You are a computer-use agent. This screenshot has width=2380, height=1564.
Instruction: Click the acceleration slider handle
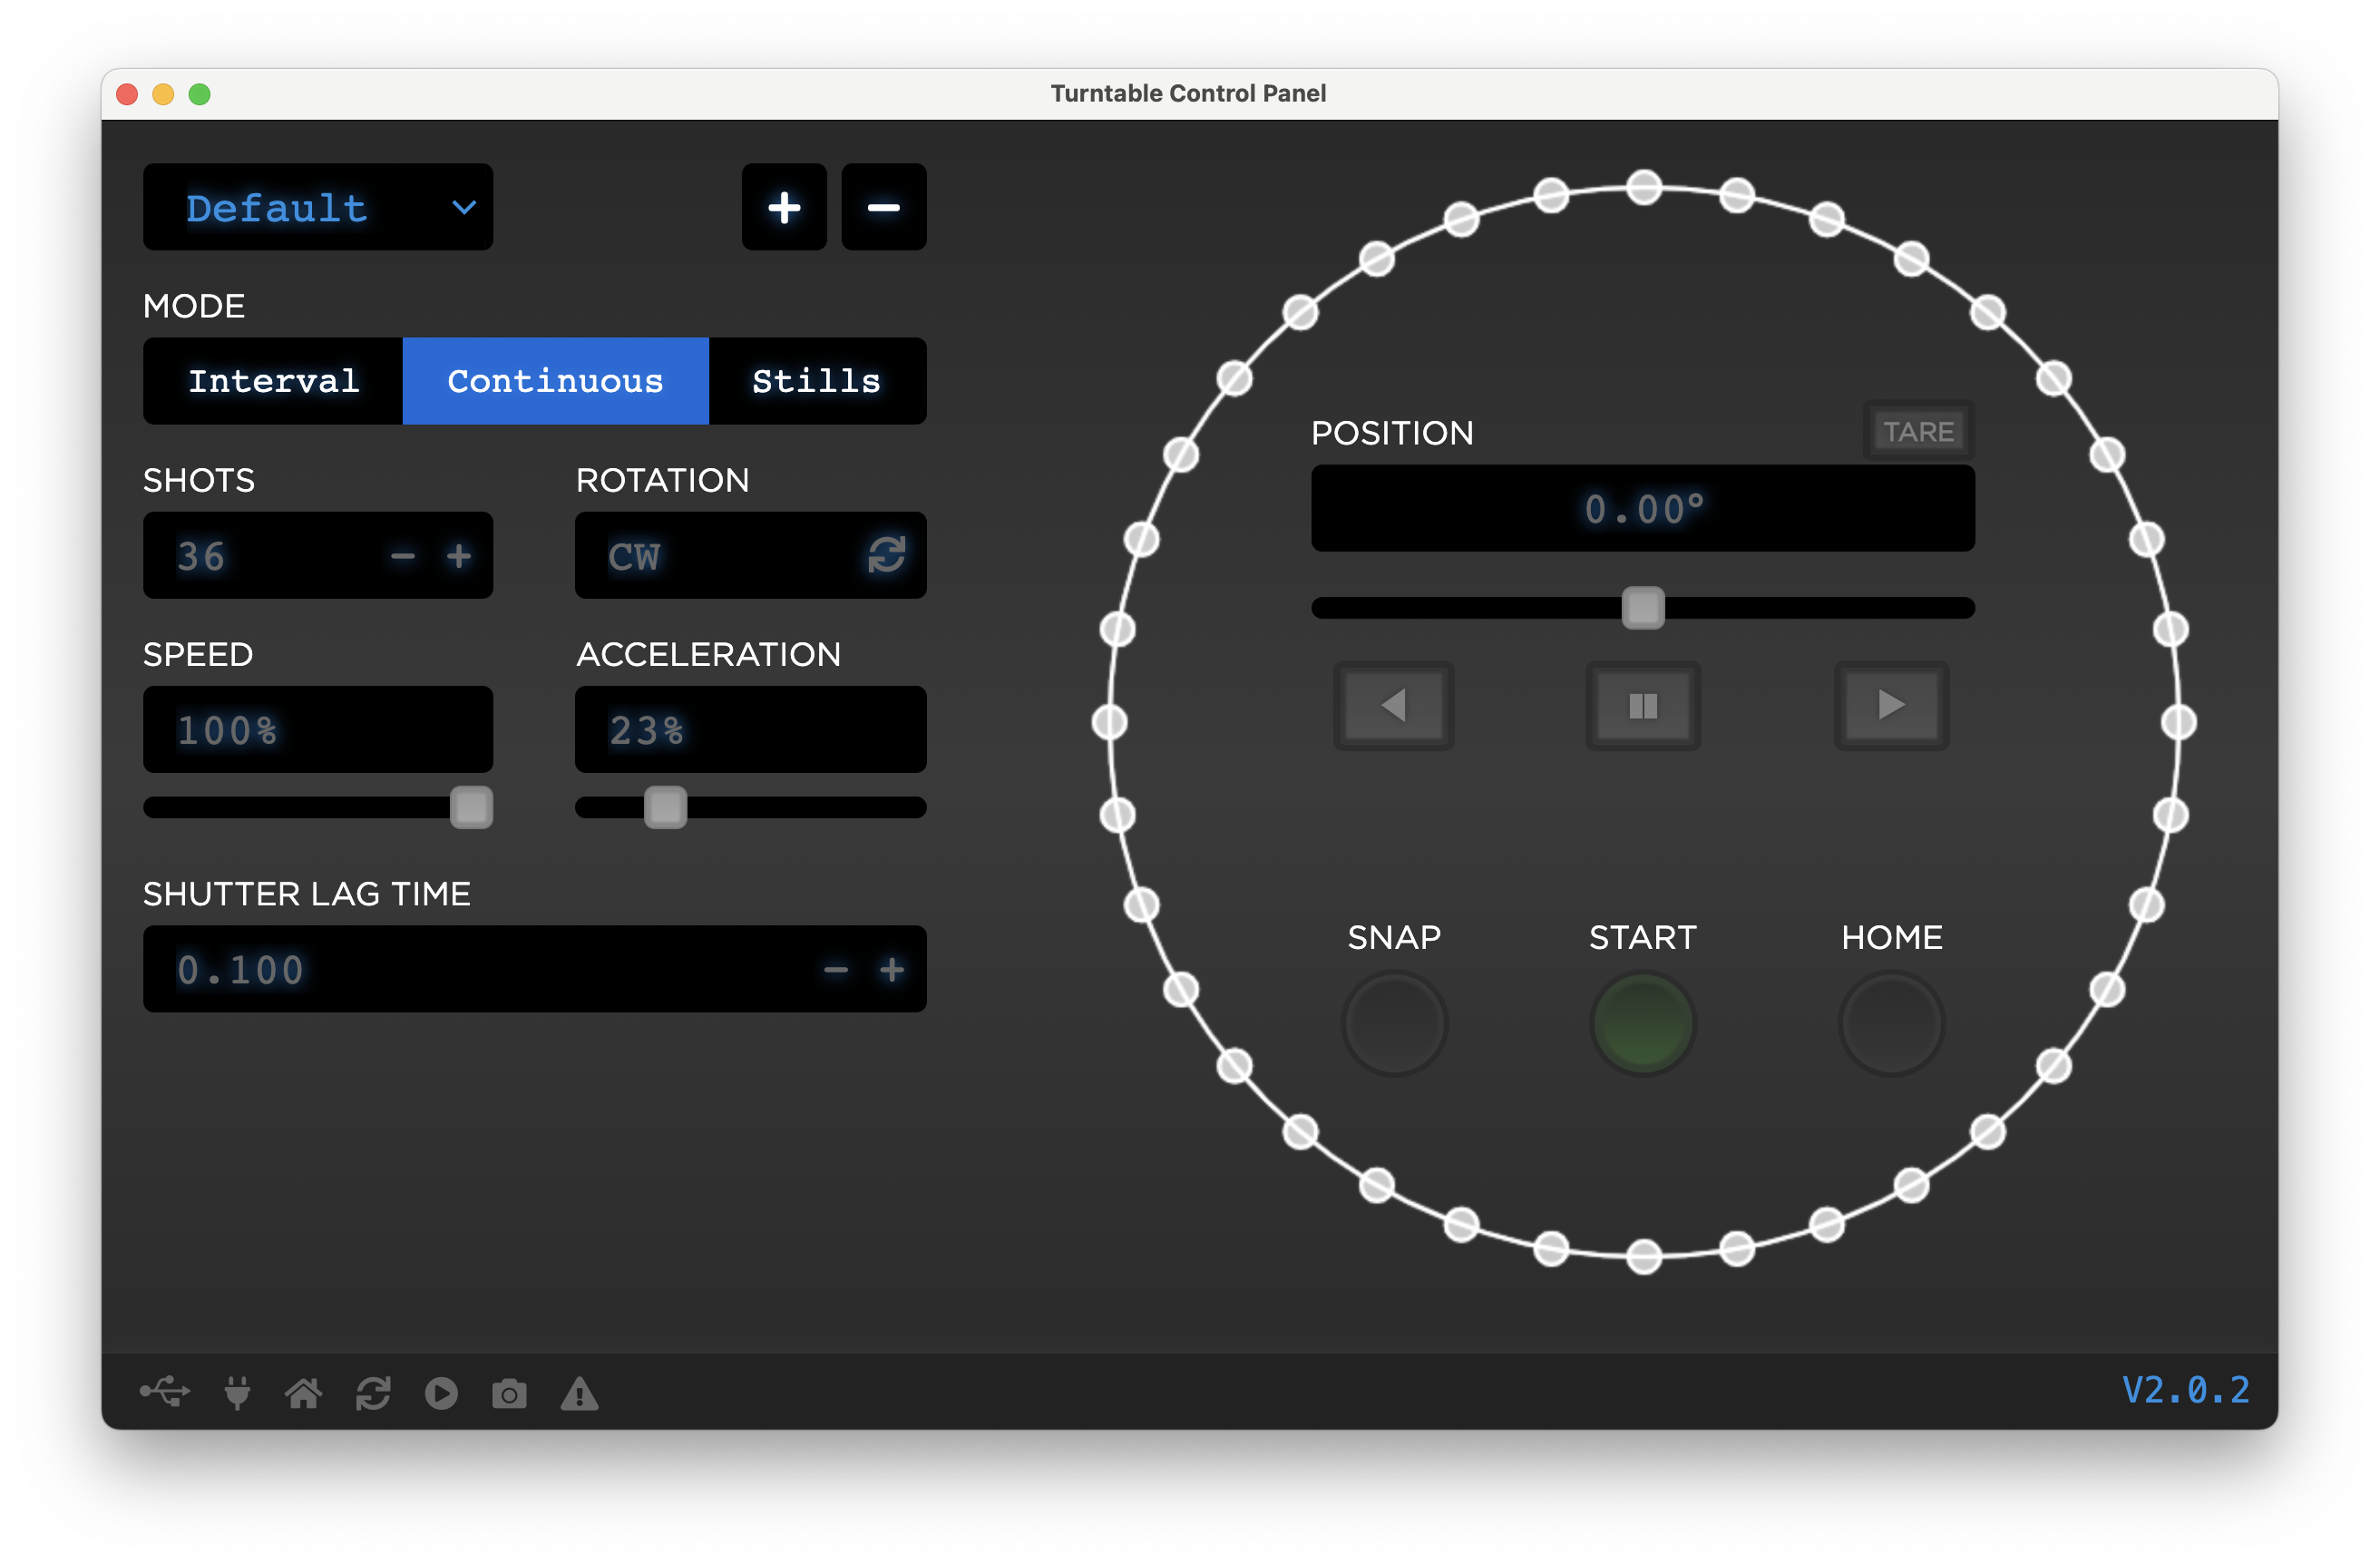(x=665, y=807)
